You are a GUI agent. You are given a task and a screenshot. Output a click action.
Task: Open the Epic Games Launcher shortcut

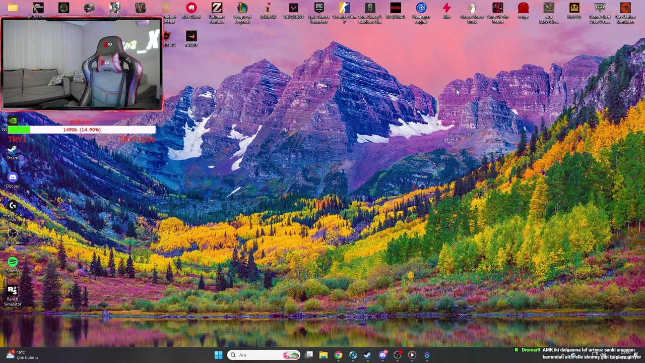[319, 13]
